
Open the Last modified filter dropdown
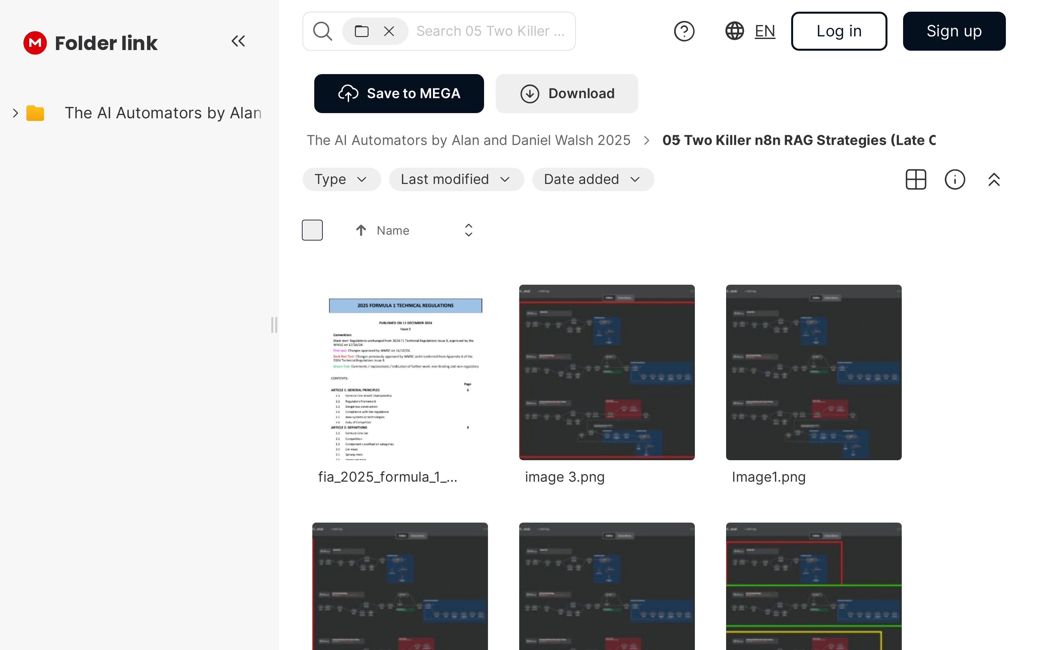pyautogui.click(x=456, y=179)
